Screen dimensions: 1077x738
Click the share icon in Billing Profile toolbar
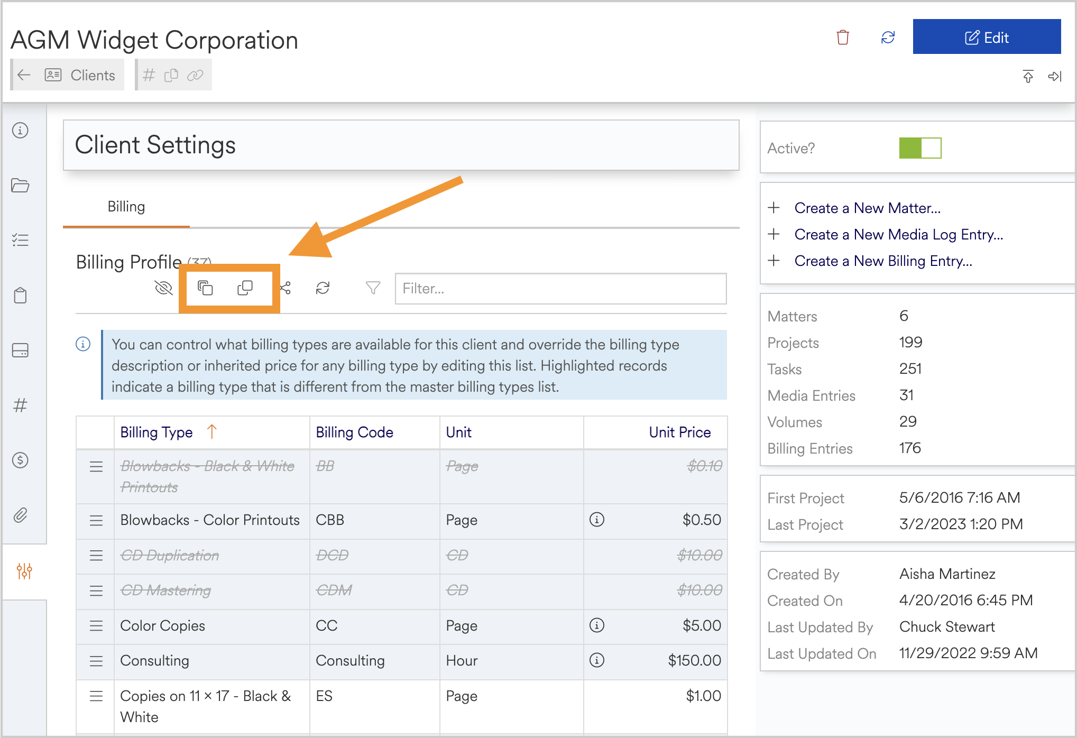(286, 288)
